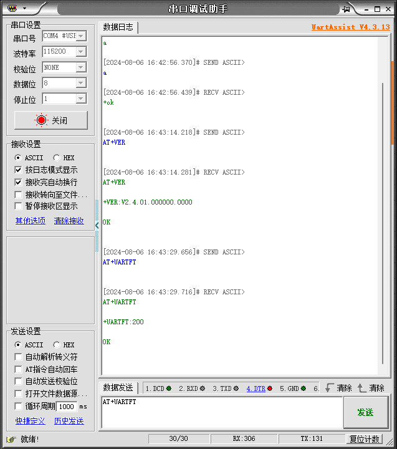The width and height of the screenshot is (397, 449).
Task: Click the 复位计数 button
Action: pyautogui.click(x=364, y=438)
